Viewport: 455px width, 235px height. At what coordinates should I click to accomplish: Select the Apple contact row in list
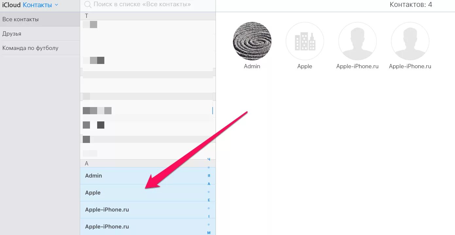click(x=148, y=193)
